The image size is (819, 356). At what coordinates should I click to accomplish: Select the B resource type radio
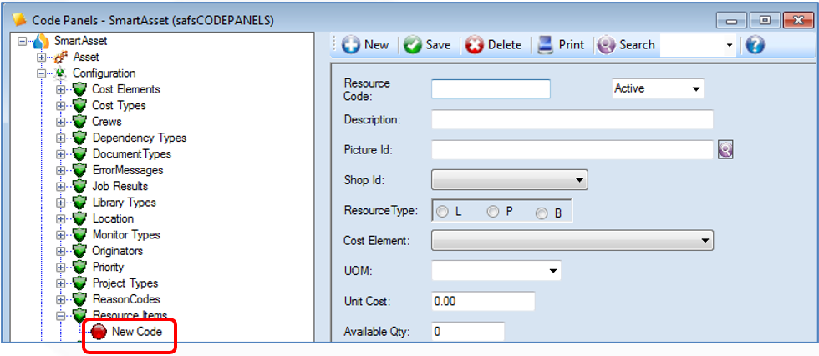pos(542,213)
